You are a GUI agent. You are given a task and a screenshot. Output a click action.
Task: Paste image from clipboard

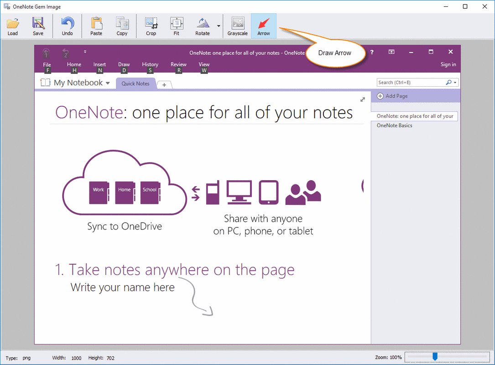[x=96, y=26]
